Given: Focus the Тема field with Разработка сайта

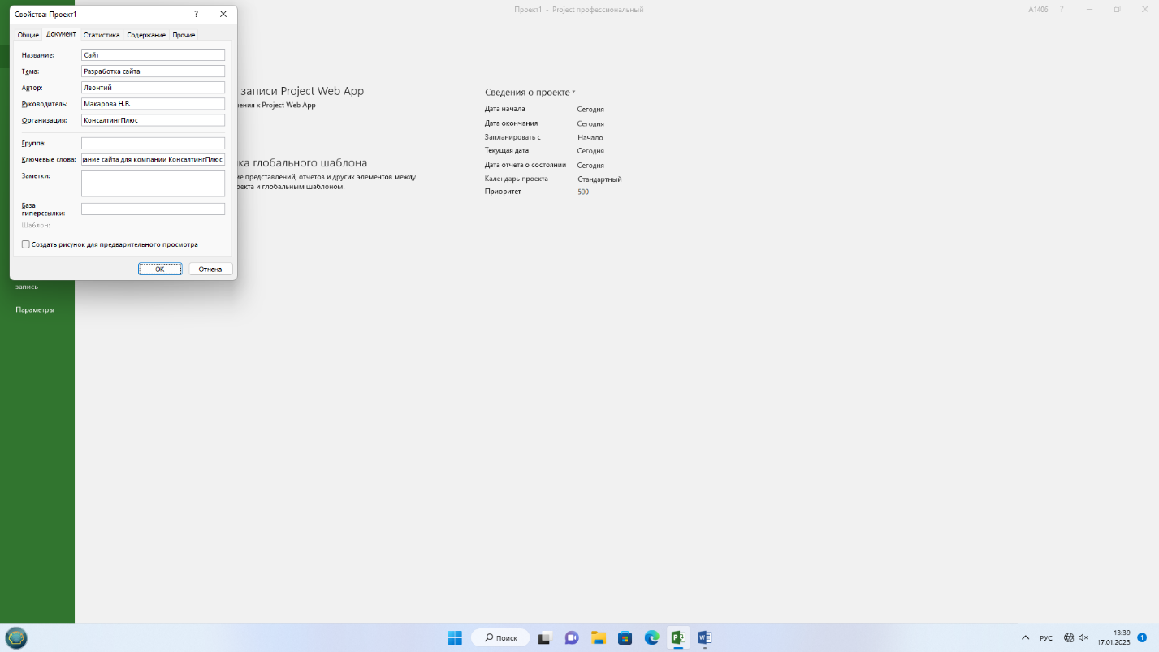Looking at the screenshot, I should coord(153,71).
